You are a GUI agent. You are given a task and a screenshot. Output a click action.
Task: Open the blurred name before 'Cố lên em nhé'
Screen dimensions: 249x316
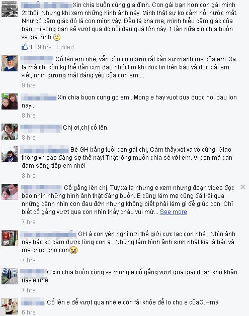[x=37, y=59]
